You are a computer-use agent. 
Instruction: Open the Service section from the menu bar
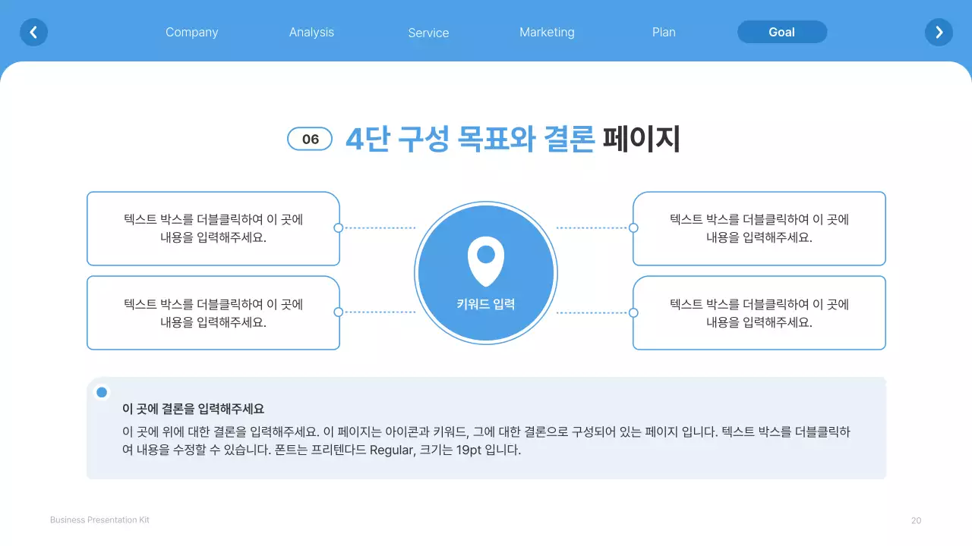point(428,33)
